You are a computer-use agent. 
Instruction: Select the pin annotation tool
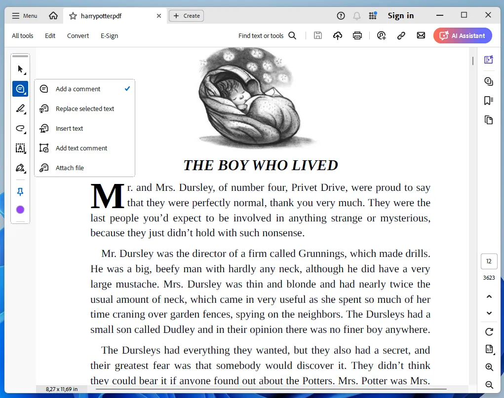tap(20, 191)
